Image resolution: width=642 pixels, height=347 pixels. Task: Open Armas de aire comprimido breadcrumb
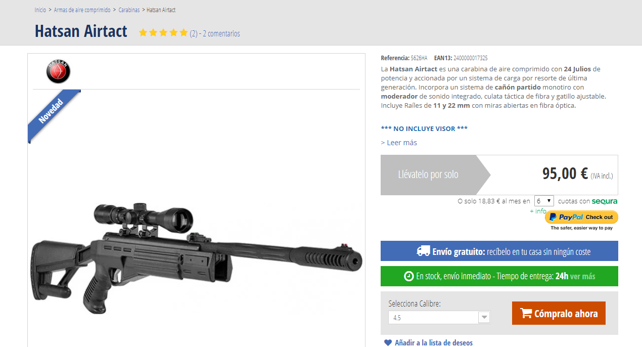[x=82, y=10]
